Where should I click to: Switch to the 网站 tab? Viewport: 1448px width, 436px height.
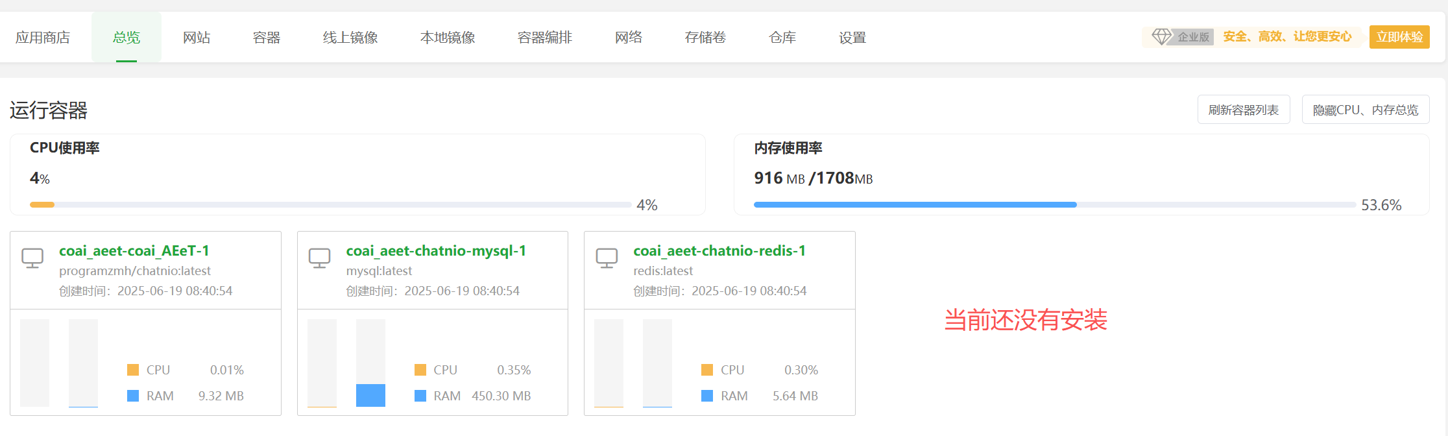pos(197,38)
